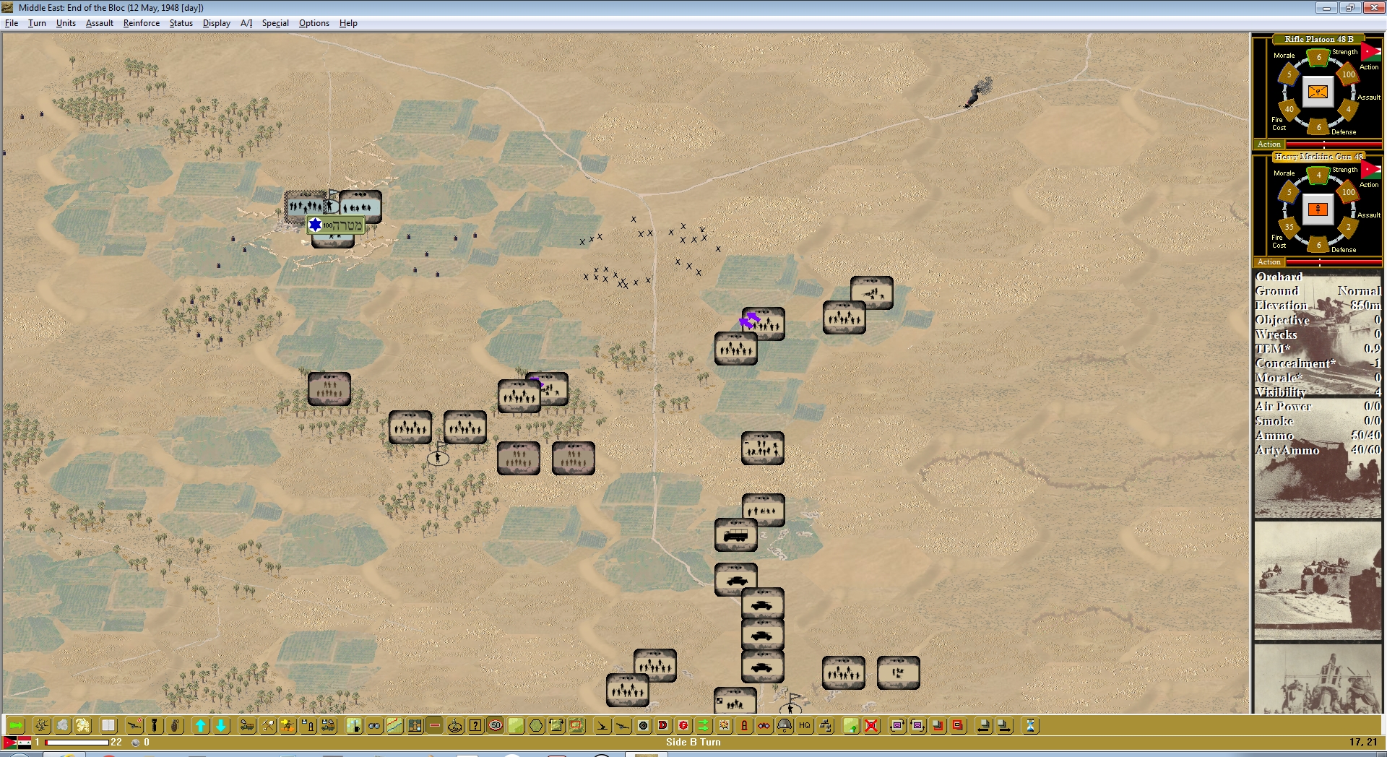Click the black bomb air-strike toolbar icon
This screenshot has width=1387, height=757.
[x=154, y=725]
